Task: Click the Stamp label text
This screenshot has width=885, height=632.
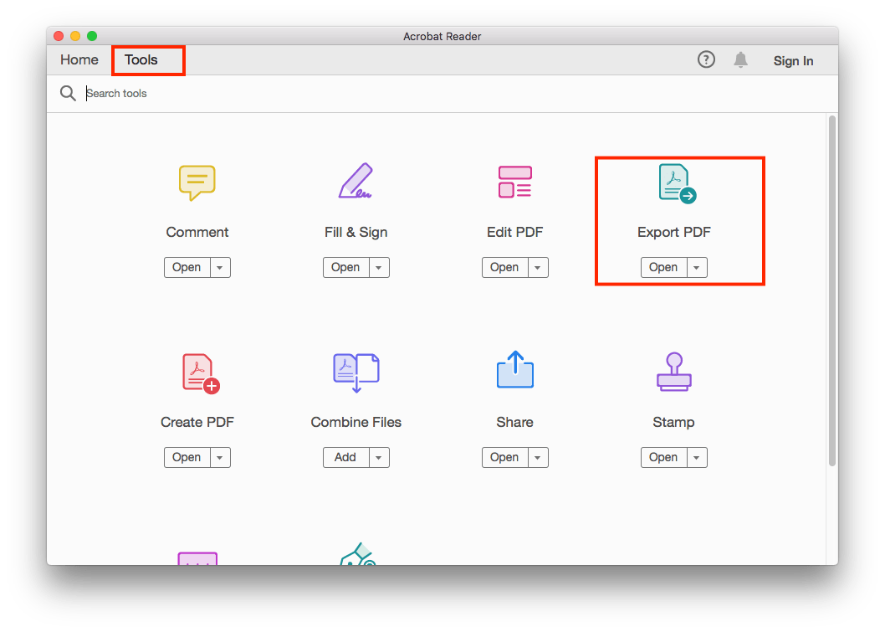Action: pyautogui.click(x=673, y=422)
